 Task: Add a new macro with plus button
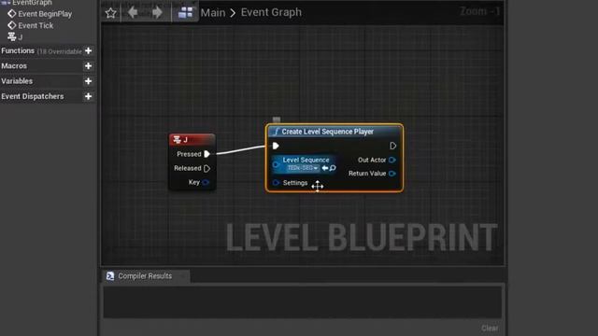88,66
